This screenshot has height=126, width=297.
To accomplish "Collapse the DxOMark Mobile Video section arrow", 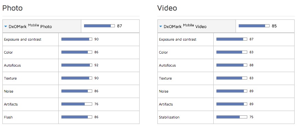I will click(161, 27).
